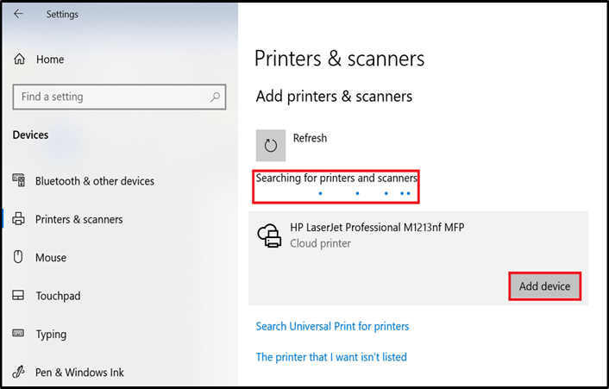The height and width of the screenshot is (389, 609).
Task: Click the printer icon in sidebar
Action: 19,219
